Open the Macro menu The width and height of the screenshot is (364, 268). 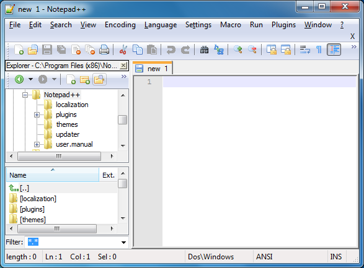(231, 25)
